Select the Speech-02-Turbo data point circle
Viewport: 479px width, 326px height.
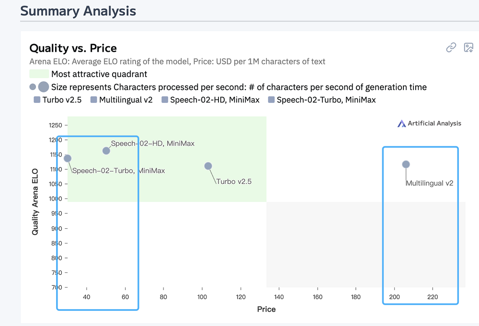[x=68, y=158]
